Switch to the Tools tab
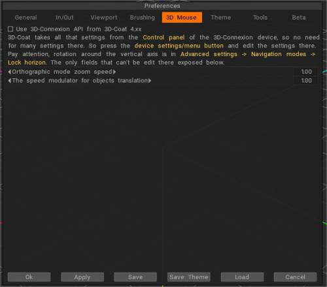Screen dimensions: 327x287 (x=260, y=18)
